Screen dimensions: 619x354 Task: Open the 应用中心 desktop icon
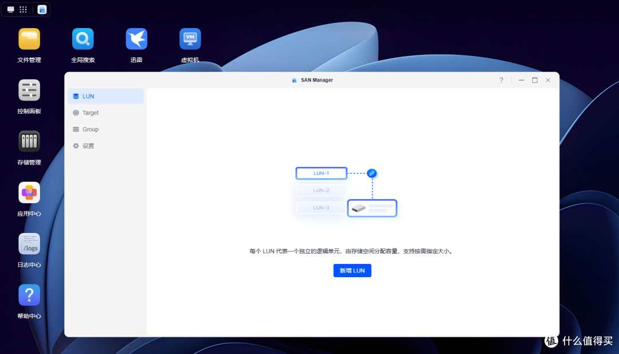(29, 193)
